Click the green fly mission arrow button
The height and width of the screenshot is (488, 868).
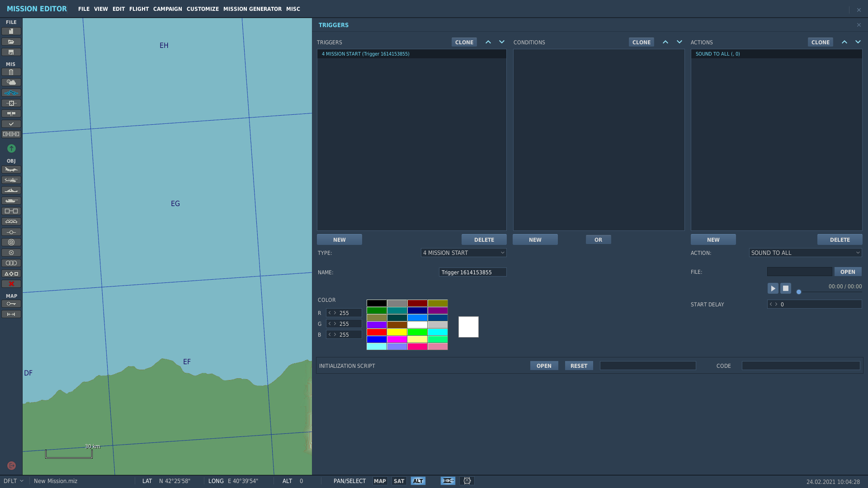(x=11, y=148)
